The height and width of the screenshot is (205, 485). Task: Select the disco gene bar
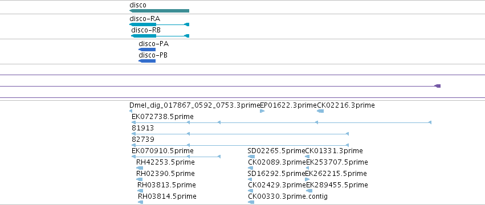[160, 11]
